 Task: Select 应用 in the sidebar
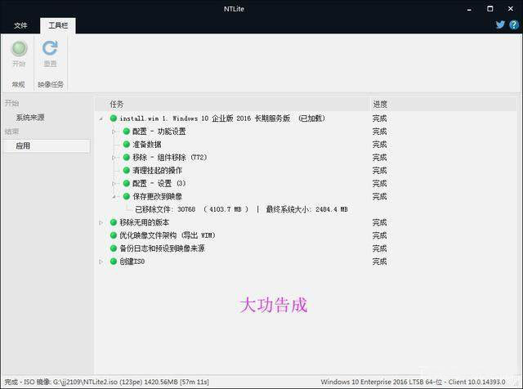coord(47,145)
